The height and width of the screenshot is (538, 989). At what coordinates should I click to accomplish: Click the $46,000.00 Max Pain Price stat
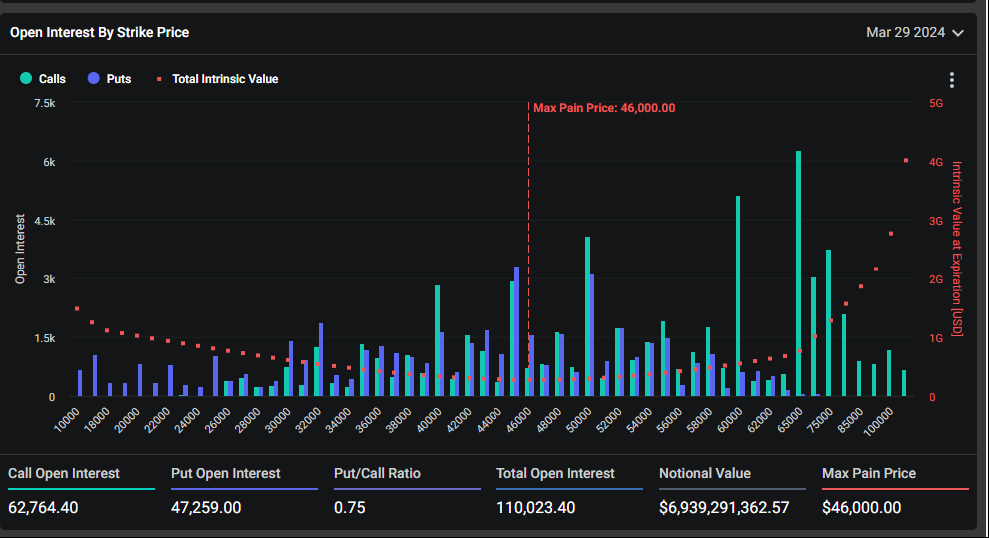(861, 507)
